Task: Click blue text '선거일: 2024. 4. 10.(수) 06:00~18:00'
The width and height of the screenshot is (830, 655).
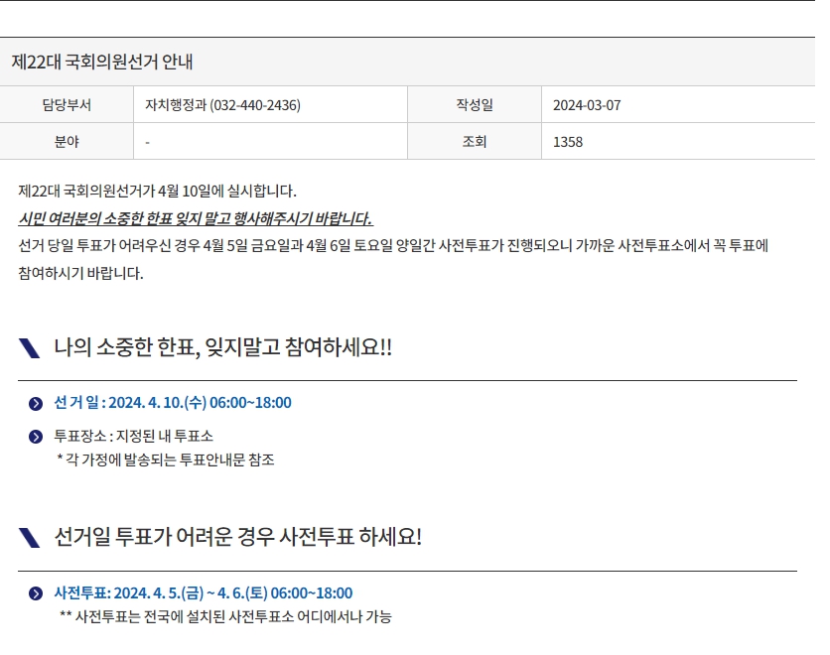Action: [173, 403]
